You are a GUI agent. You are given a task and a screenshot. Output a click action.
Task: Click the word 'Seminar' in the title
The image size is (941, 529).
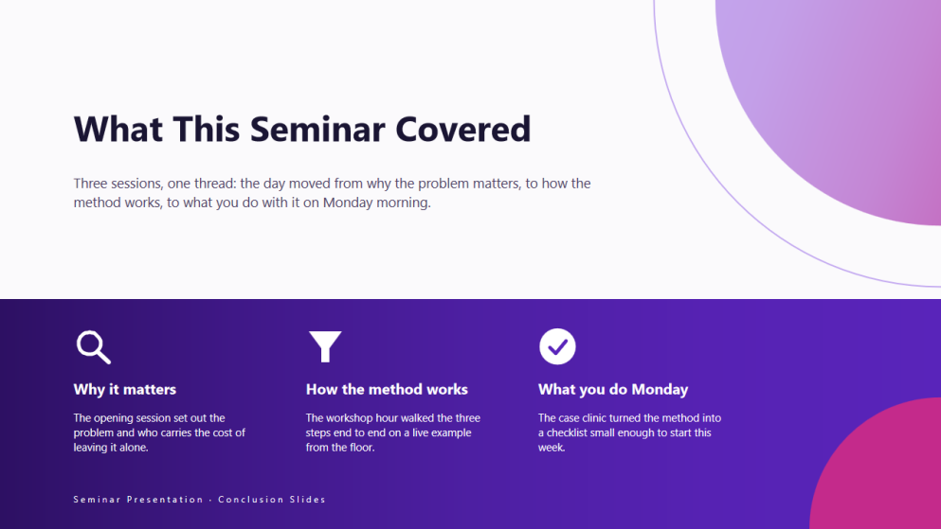coord(317,129)
